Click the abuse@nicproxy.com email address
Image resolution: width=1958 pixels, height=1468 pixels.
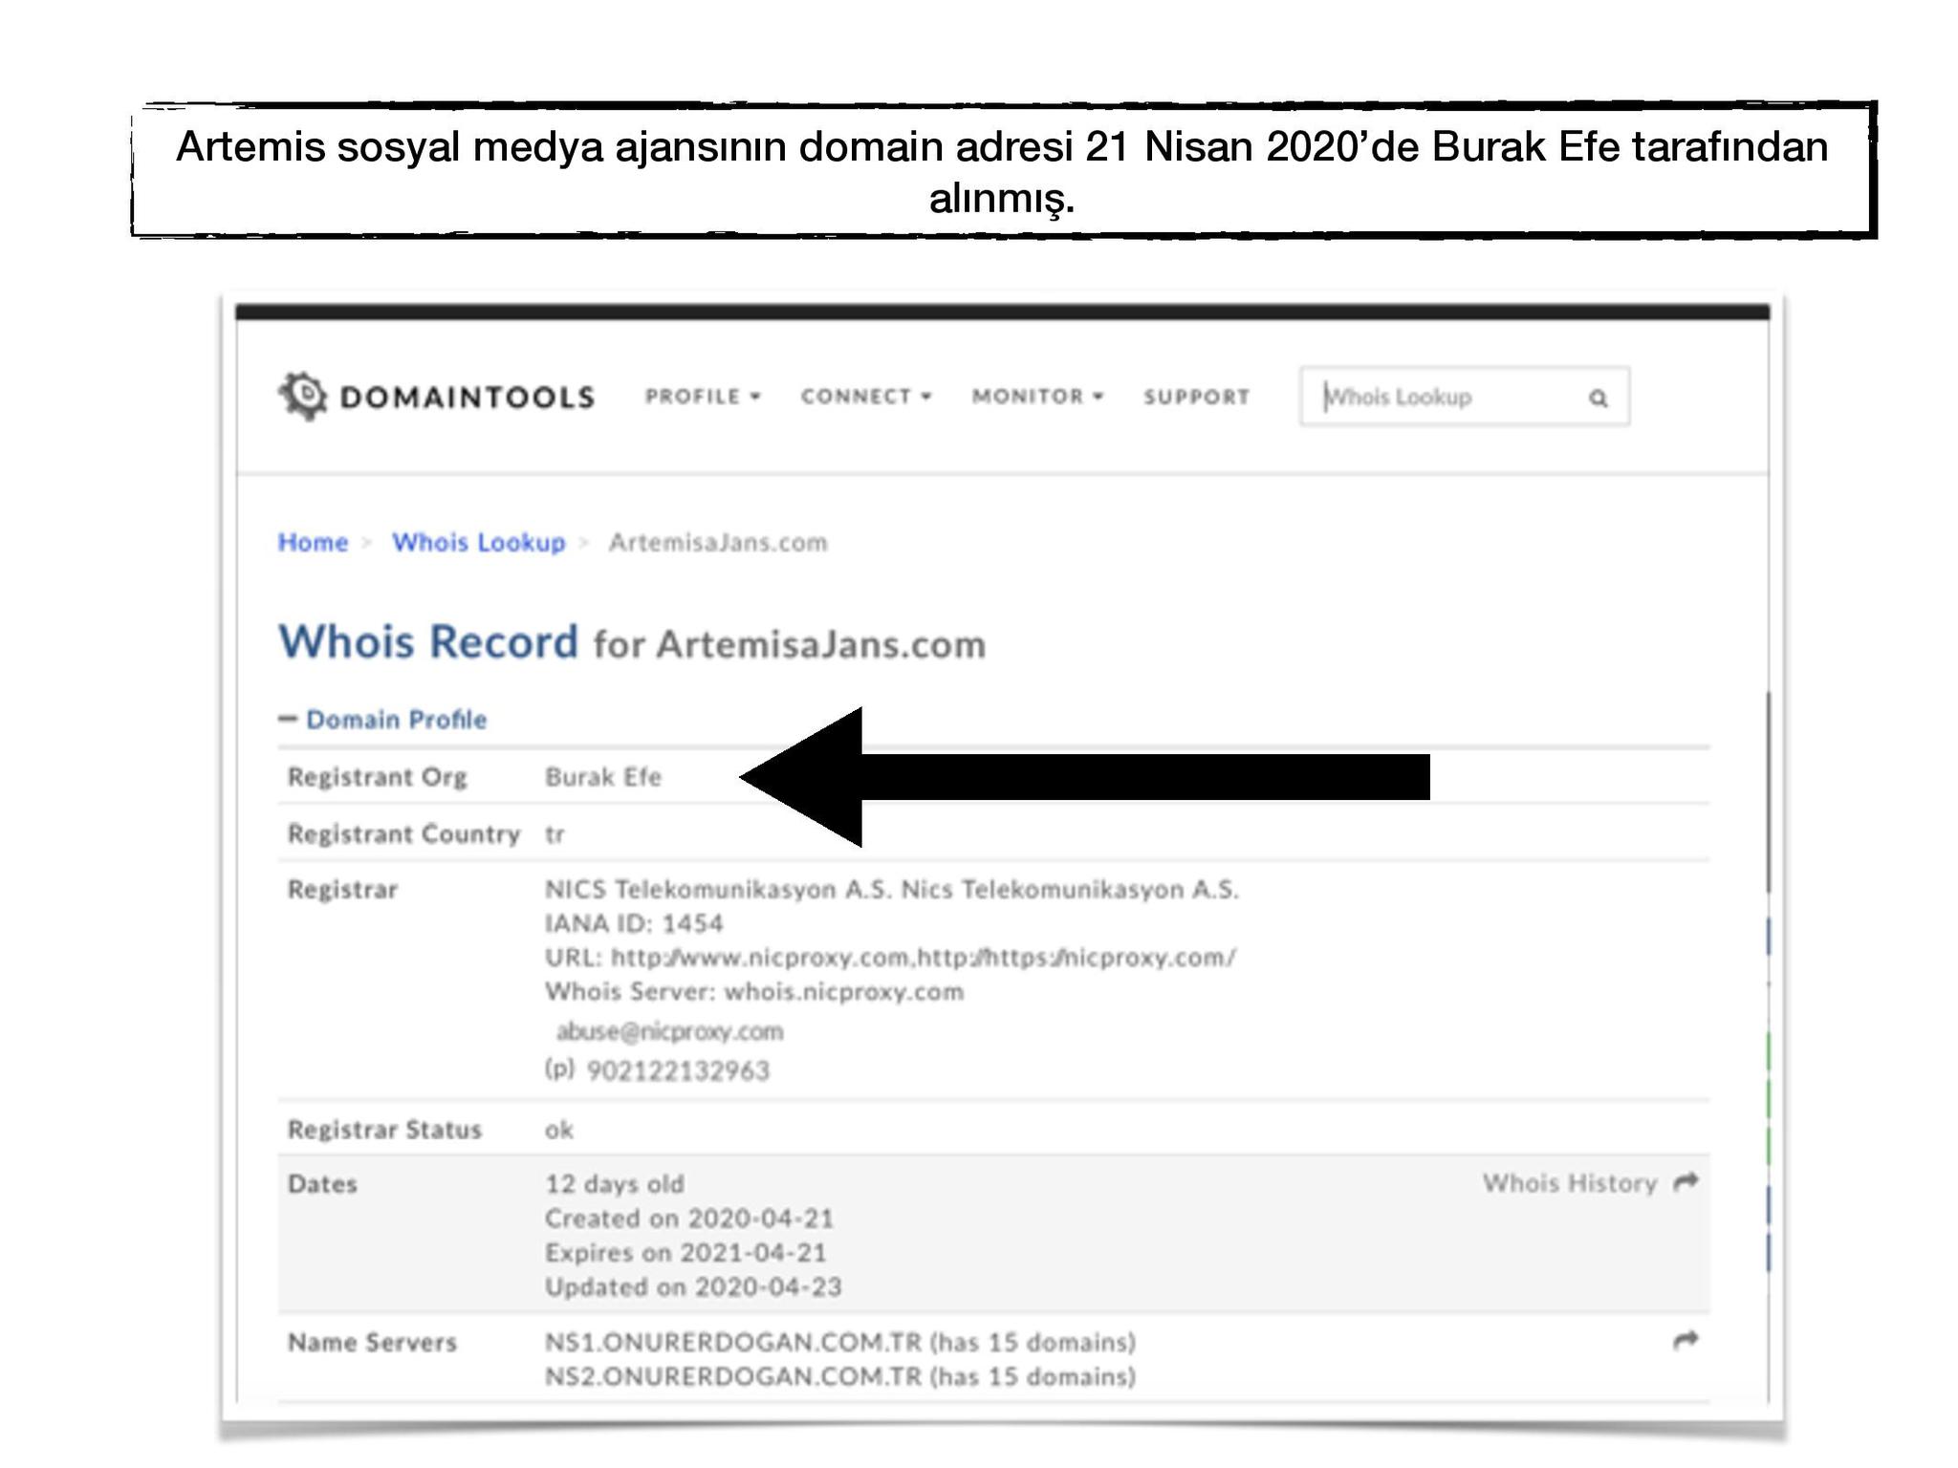coord(669,1031)
